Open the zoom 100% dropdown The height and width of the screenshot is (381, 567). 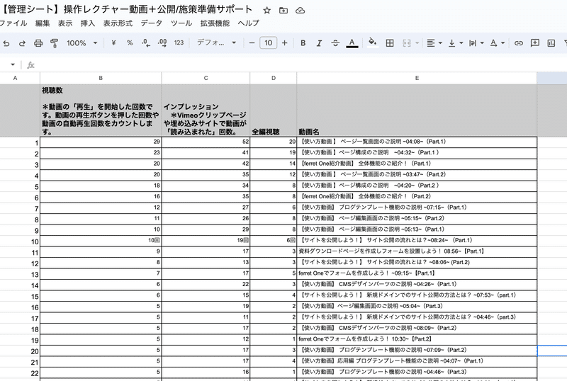pyautogui.click(x=82, y=42)
